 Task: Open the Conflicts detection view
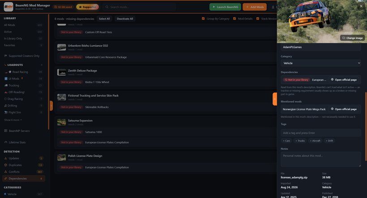(x=23, y=172)
